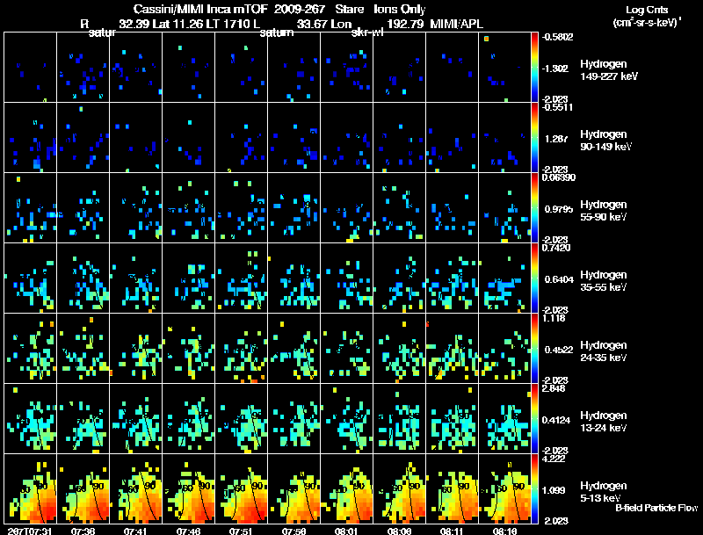Click the Hydrogen 35-55 keV row label
The image size is (703, 535).
(x=603, y=281)
